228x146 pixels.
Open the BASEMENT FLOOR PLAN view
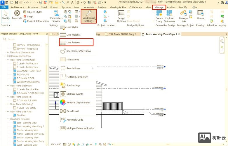coord(29,71)
